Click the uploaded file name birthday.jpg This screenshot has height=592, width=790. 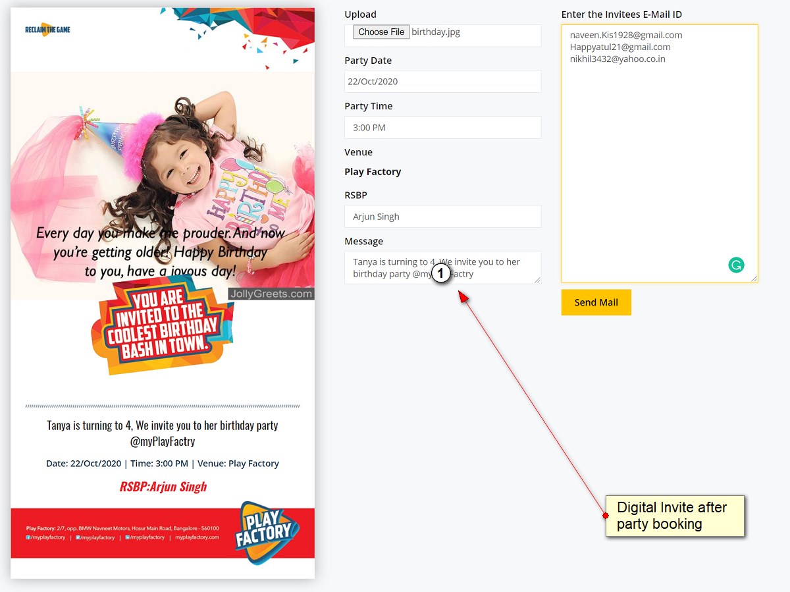point(436,32)
